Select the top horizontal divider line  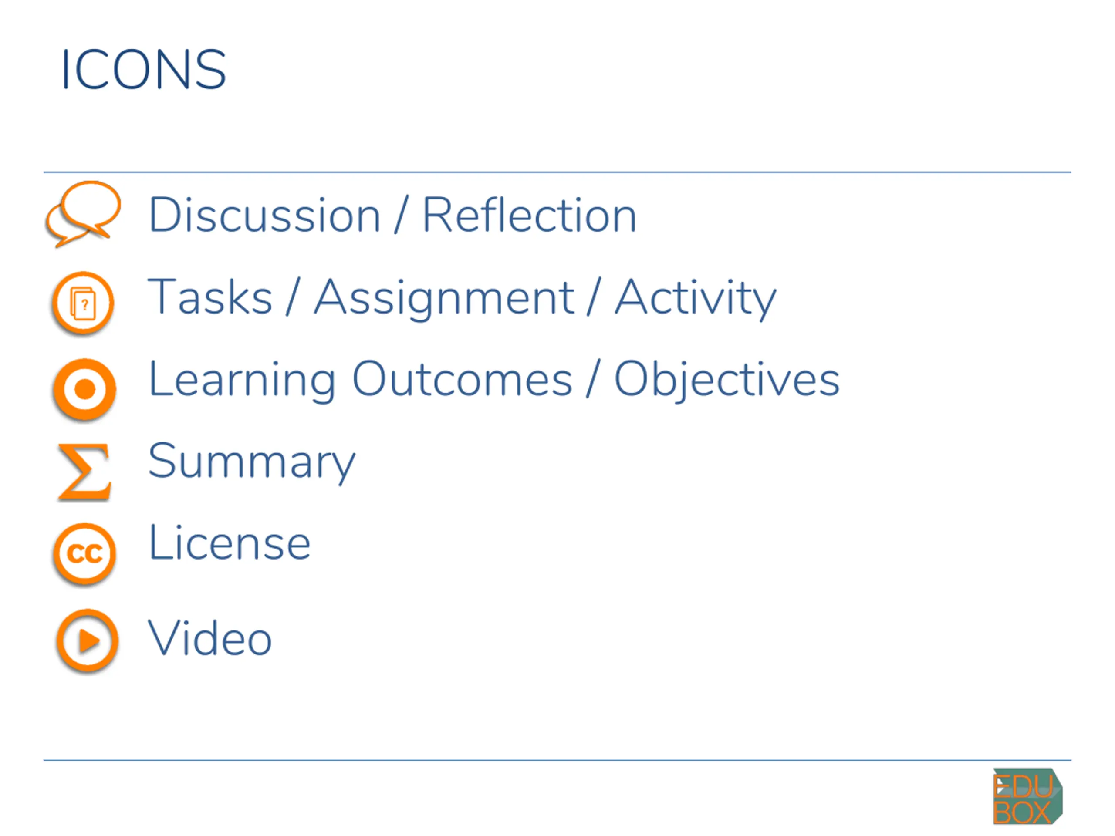(x=557, y=172)
